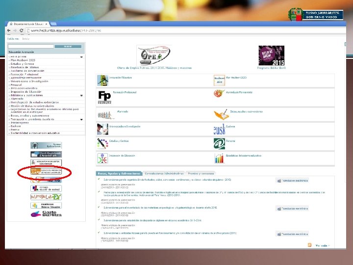Open the sidebar link Becas, ayudas y subvenciones
353x265 pixels.
pyautogui.click(x=30, y=116)
